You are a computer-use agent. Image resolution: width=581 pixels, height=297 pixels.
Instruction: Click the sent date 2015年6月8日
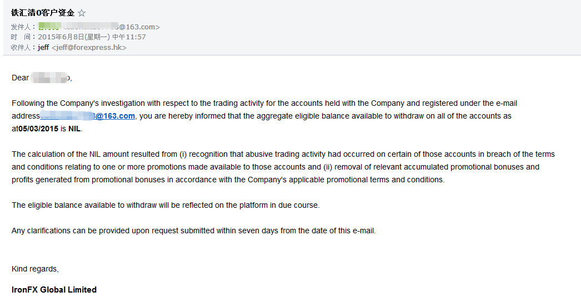(x=61, y=37)
